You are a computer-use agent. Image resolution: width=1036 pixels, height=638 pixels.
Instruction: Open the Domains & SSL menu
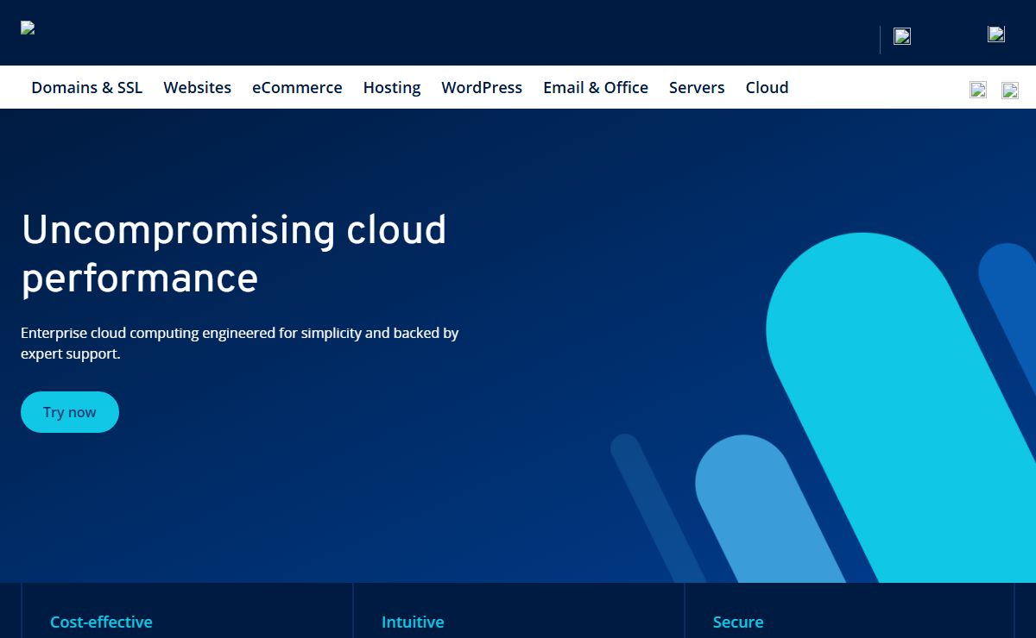[87, 87]
